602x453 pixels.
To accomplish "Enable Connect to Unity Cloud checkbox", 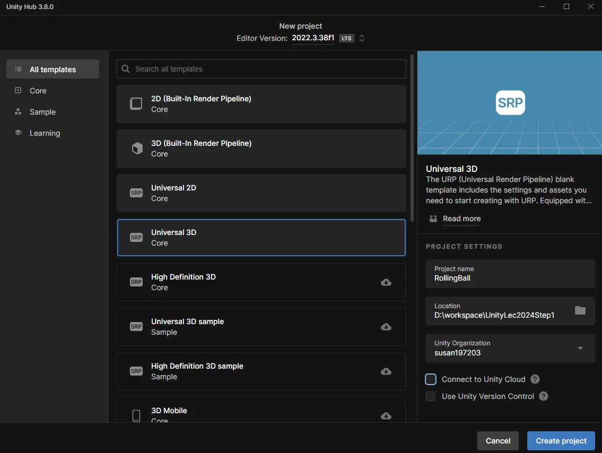I will [x=431, y=379].
